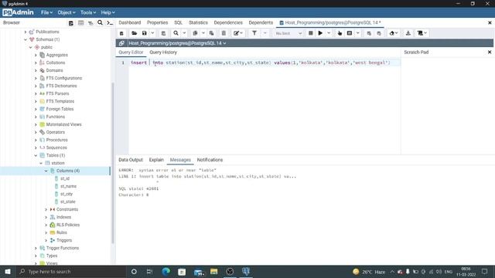Collapse the Columns (4) node arrow
This screenshot has width=495, height=278.
[x=46, y=171]
